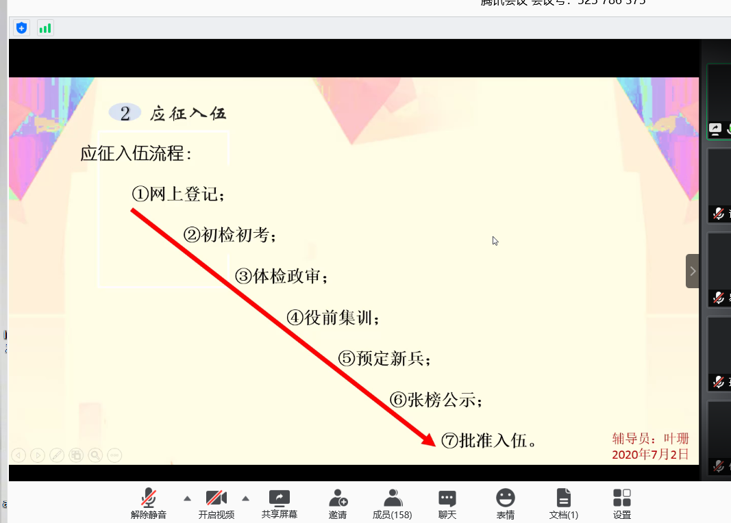The image size is (731, 523).
Task: Expand audio options arrow beside 解除静音
Action: 187,498
